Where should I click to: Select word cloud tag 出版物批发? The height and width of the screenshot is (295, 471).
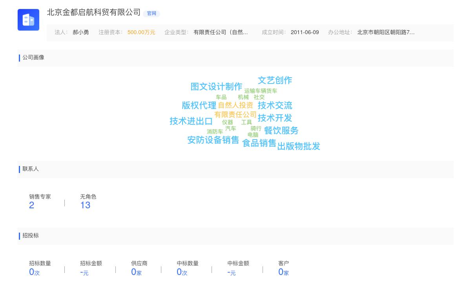(x=299, y=146)
